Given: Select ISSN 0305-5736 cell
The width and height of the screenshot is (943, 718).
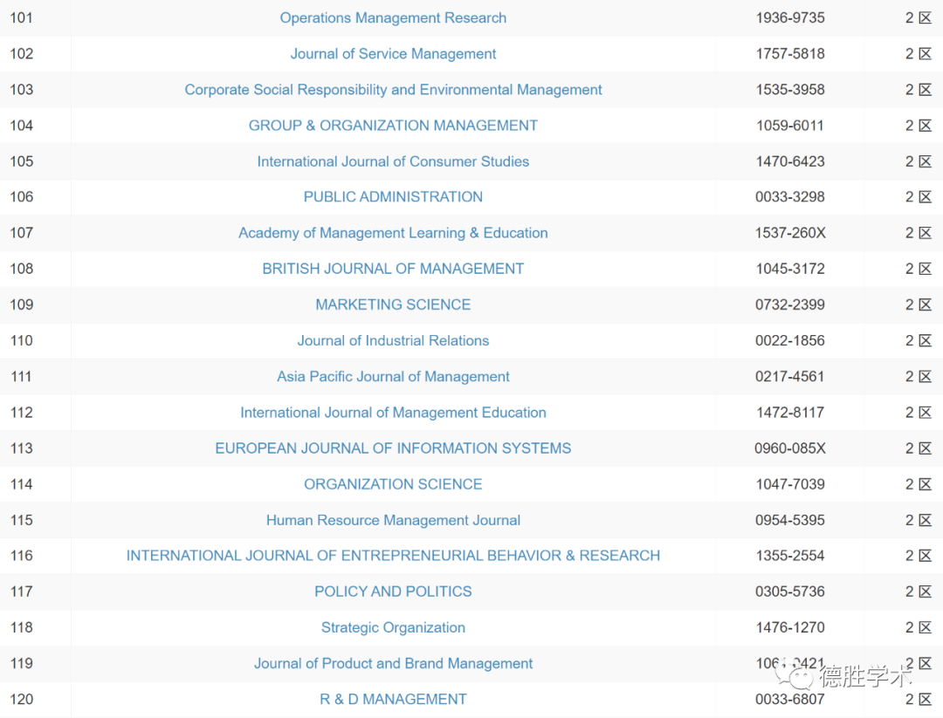Looking at the screenshot, I should [x=789, y=591].
